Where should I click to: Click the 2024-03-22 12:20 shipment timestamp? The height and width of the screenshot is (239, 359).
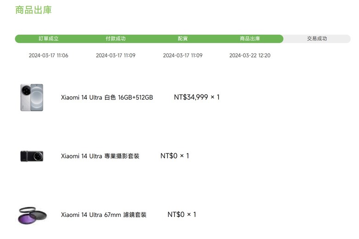(x=250, y=55)
